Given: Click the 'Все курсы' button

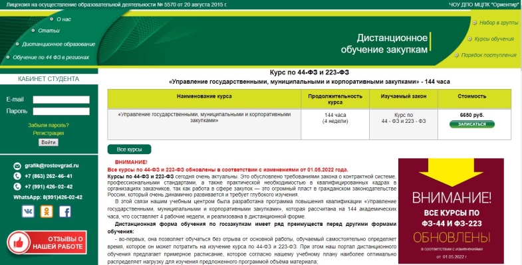Looking at the screenshot, I should pyautogui.click(x=129, y=149).
